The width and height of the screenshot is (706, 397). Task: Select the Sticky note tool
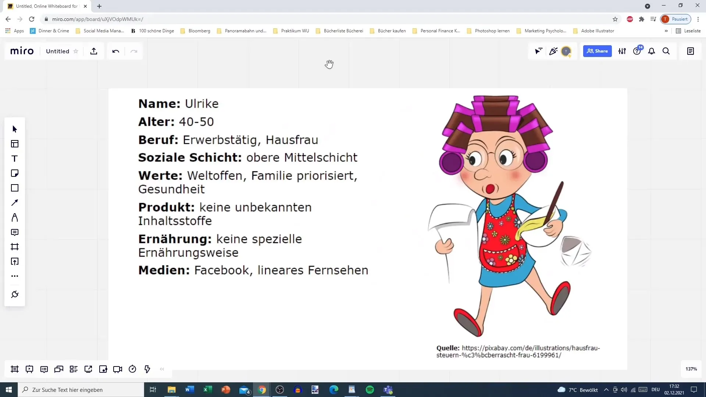click(15, 173)
